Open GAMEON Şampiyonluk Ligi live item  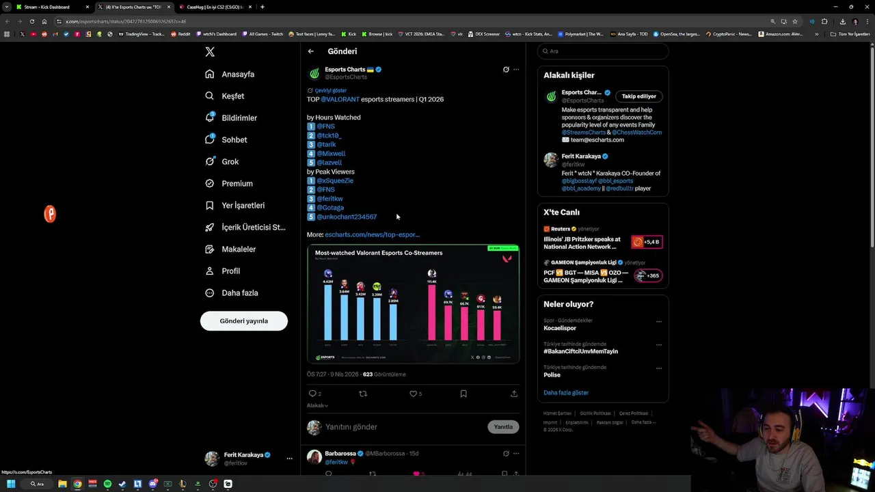[x=603, y=272]
